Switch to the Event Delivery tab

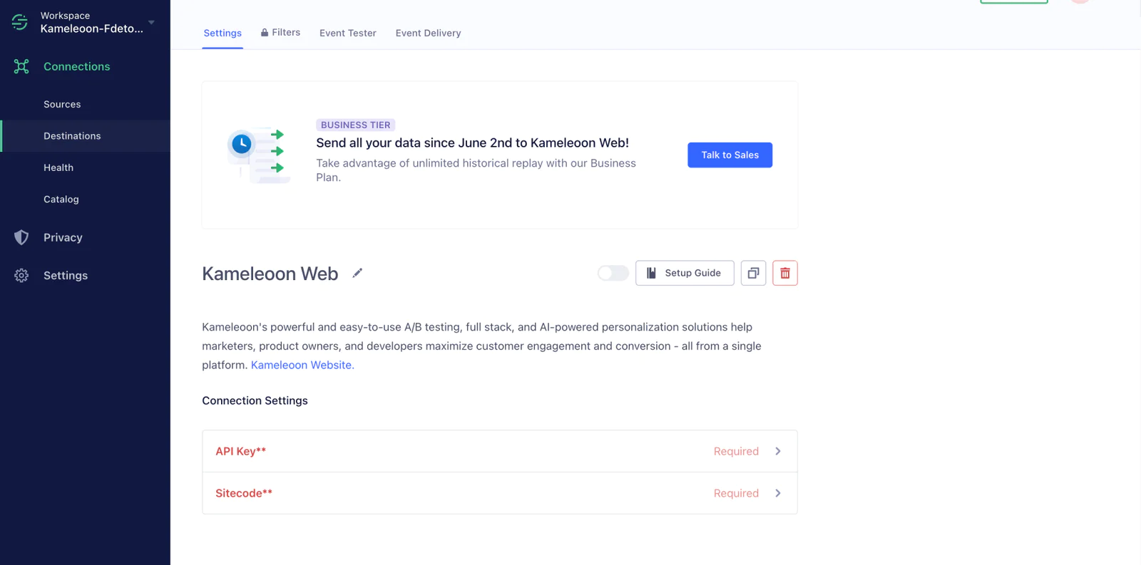[428, 33]
